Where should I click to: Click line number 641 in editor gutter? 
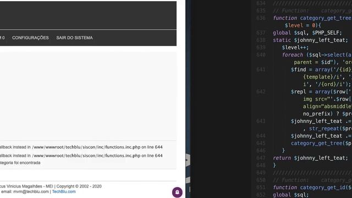(x=261, y=70)
